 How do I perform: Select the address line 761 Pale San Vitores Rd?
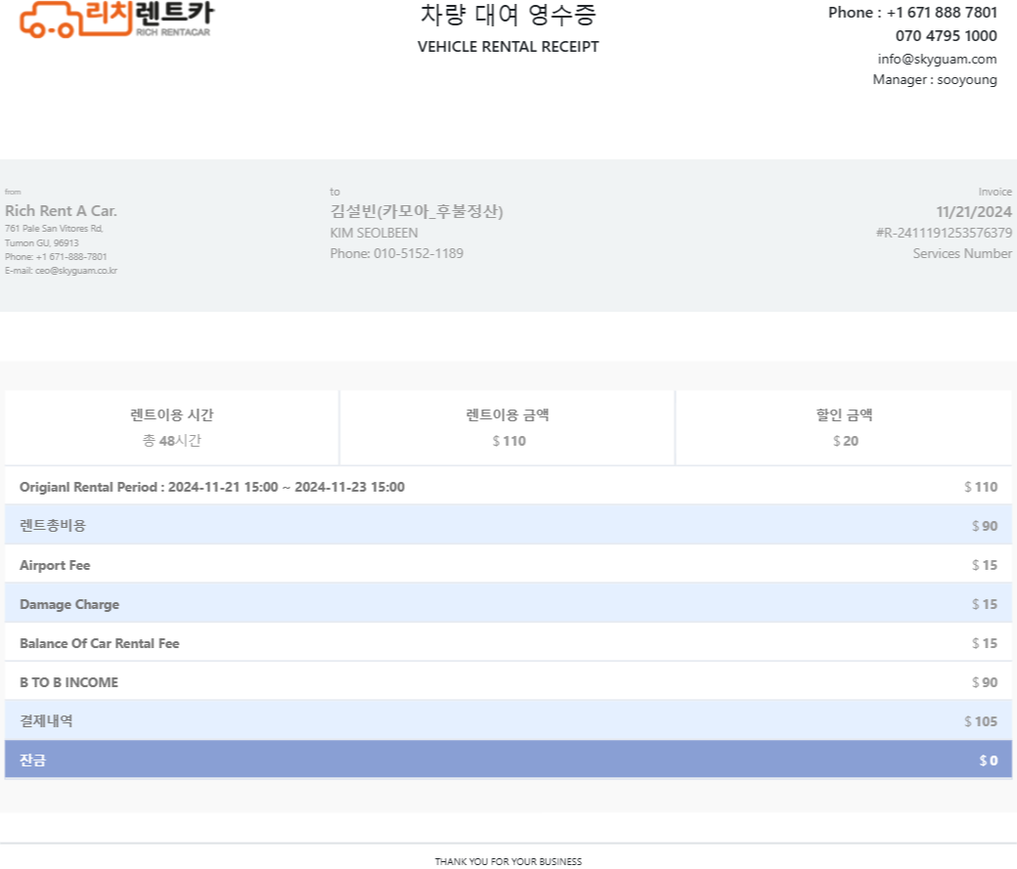pyautogui.click(x=54, y=229)
